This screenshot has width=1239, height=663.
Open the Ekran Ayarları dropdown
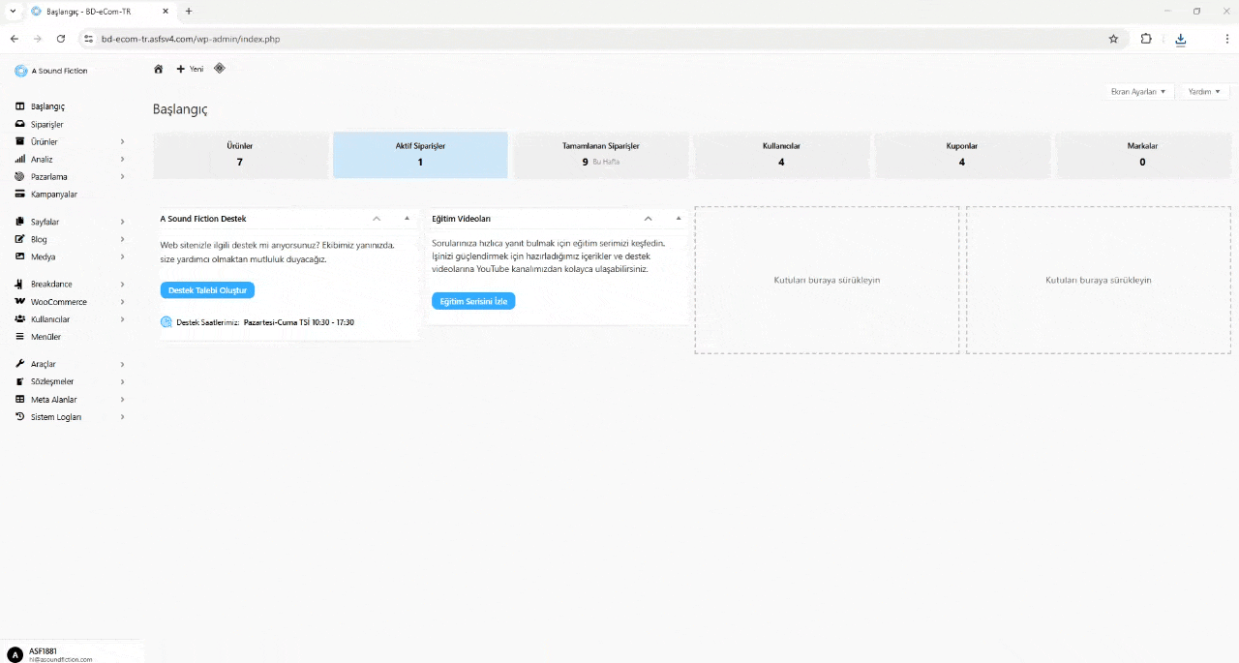tap(1137, 91)
